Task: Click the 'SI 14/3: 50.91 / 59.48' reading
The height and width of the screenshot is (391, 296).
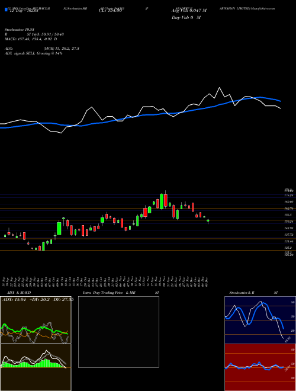Action: pos(46,34)
